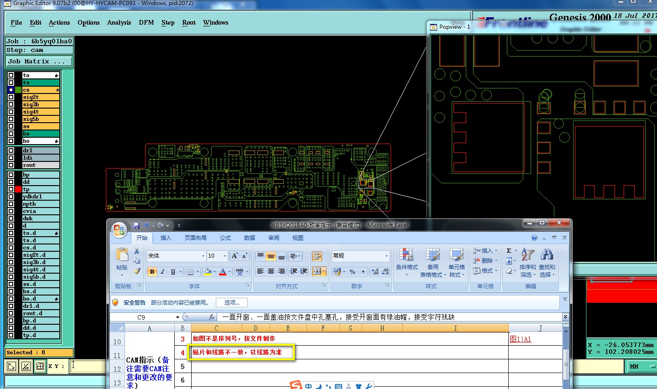
Task: Switch to Excel 插入 tab
Action: (x=166, y=238)
